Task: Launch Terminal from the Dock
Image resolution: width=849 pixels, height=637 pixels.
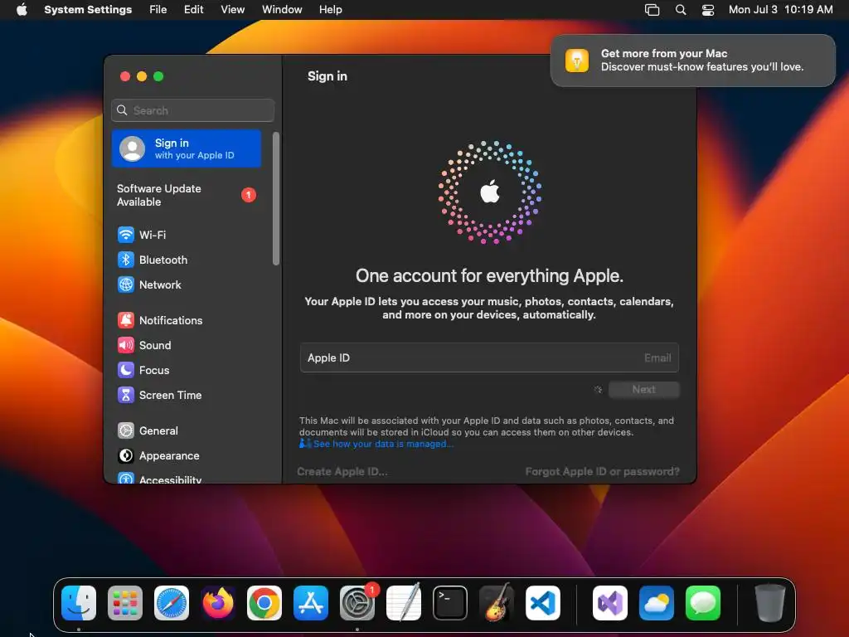Action: click(450, 603)
